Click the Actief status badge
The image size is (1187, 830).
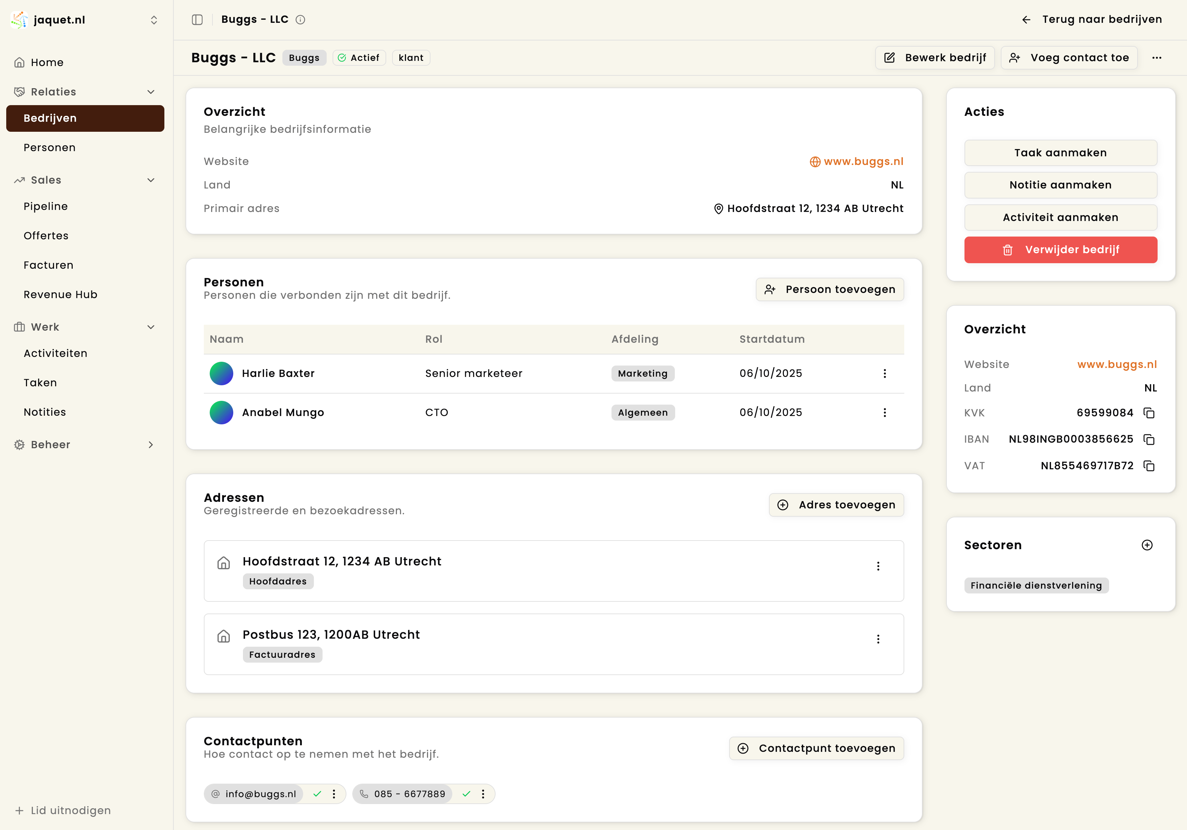359,57
